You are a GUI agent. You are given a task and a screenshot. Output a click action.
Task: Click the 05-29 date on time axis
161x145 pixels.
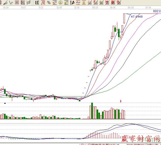pyautogui.click(x=95, y=8)
